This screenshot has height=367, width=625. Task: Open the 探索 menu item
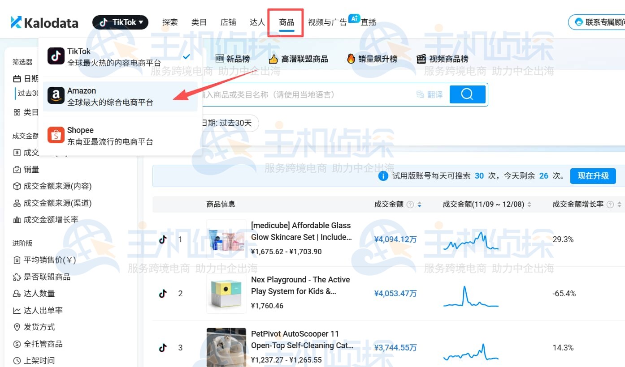coord(170,21)
